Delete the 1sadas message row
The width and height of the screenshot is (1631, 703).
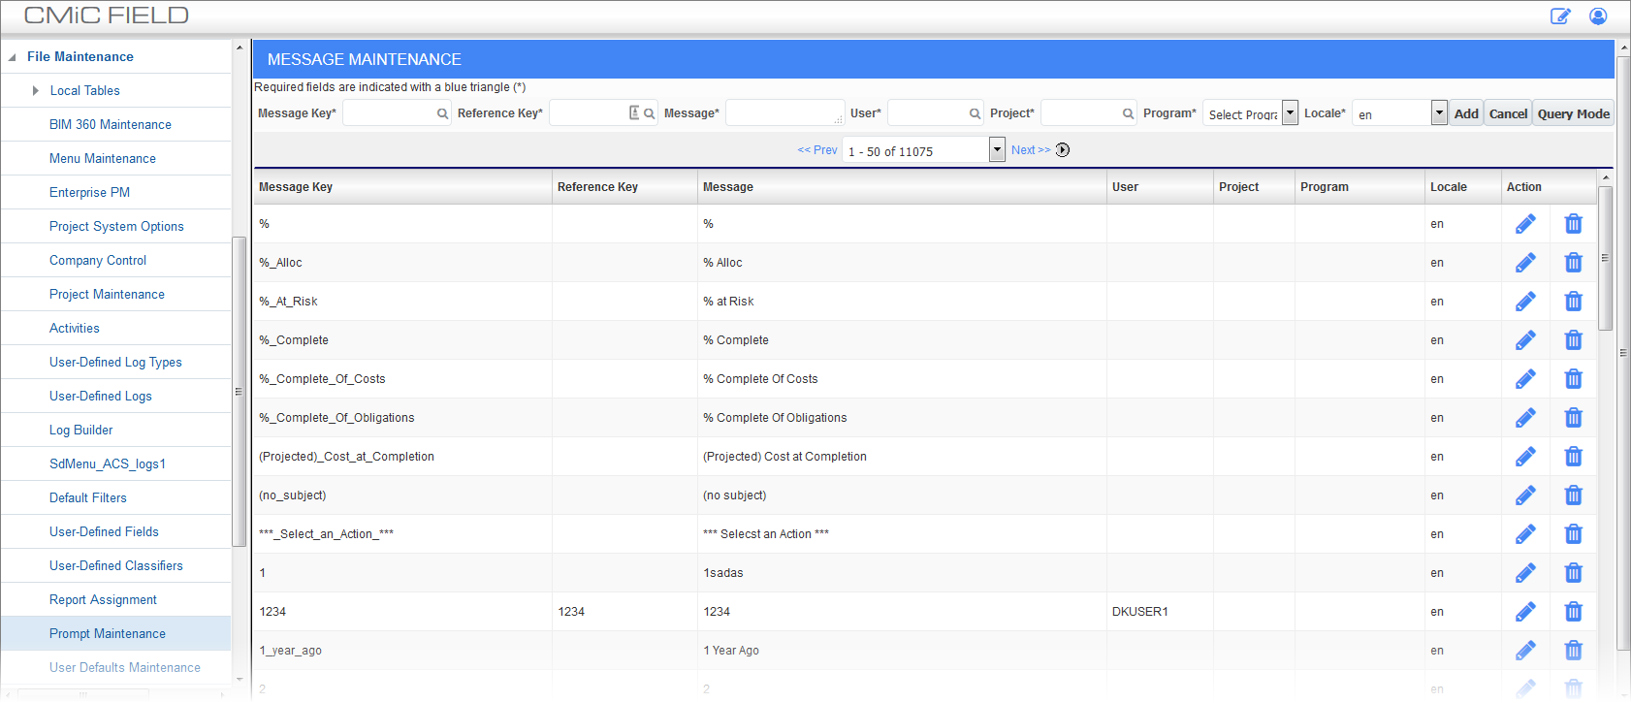point(1573,573)
